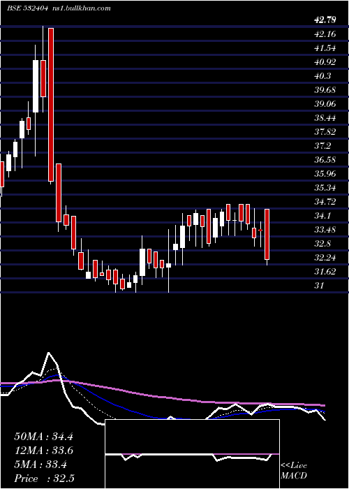Click the <<Live MACD label

[294, 471]
